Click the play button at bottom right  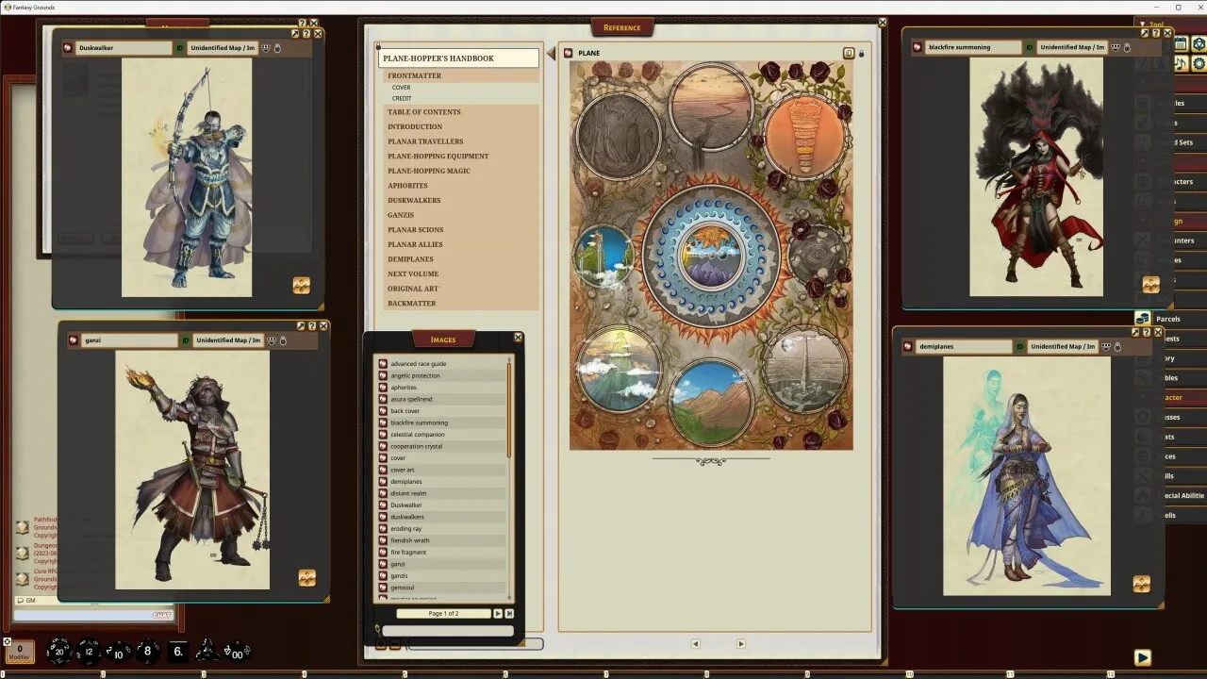(1142, 657)
